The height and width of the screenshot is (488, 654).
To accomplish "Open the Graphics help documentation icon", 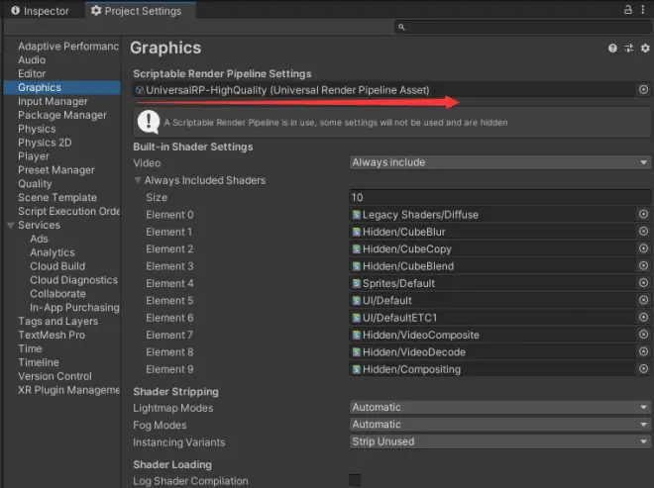I will point(612,49).
